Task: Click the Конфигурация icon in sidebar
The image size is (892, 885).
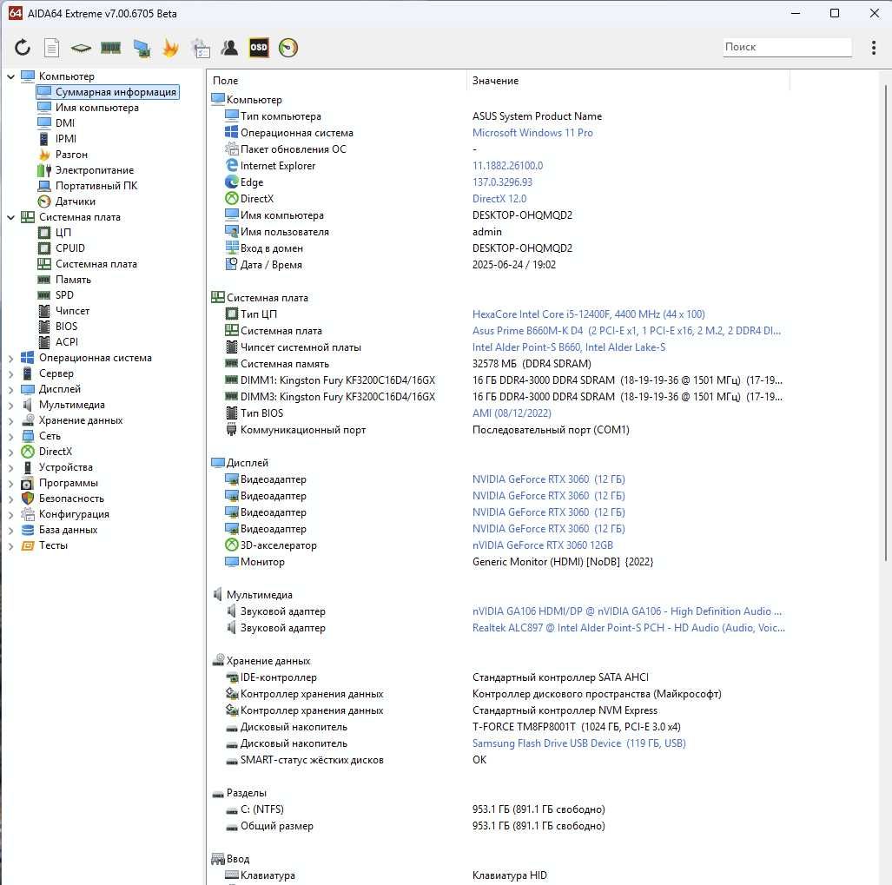Action: click(x=27, y=514)
